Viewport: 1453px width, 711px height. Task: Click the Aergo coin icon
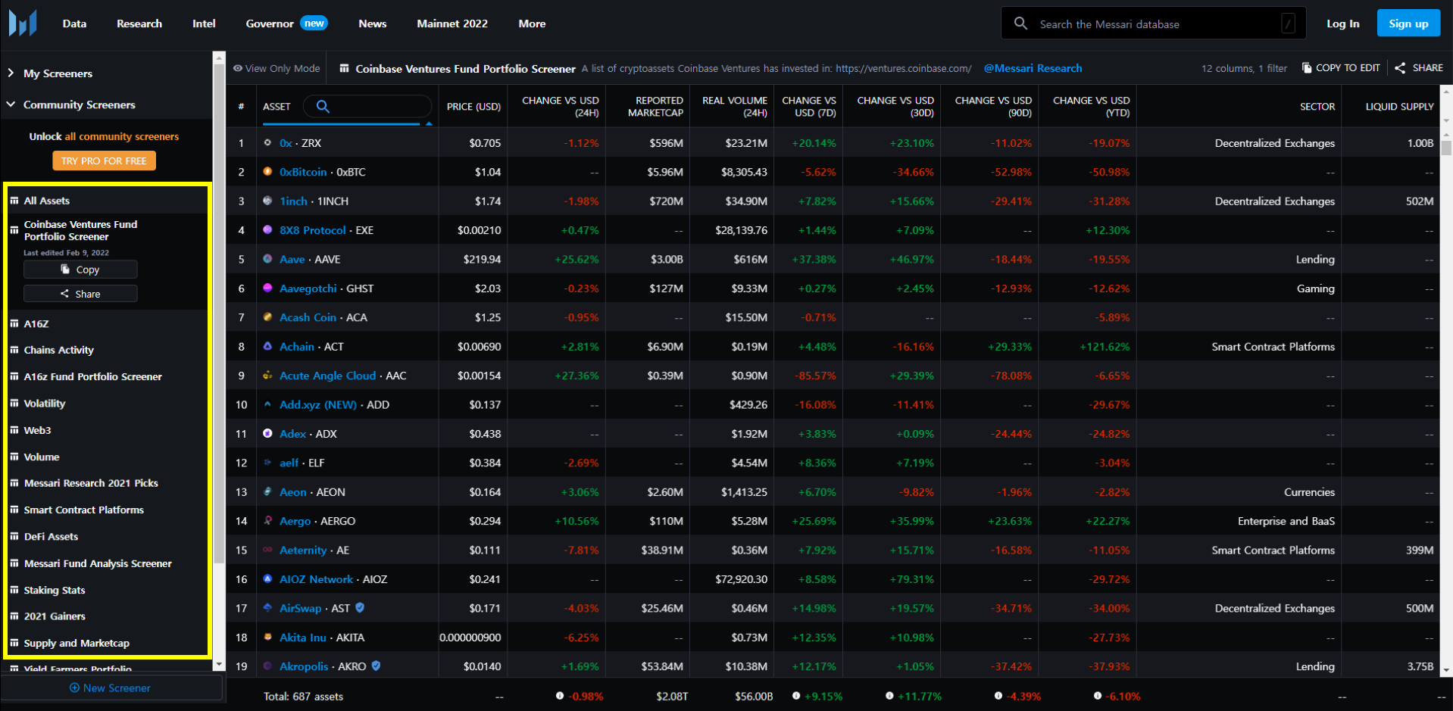(267, 520)
